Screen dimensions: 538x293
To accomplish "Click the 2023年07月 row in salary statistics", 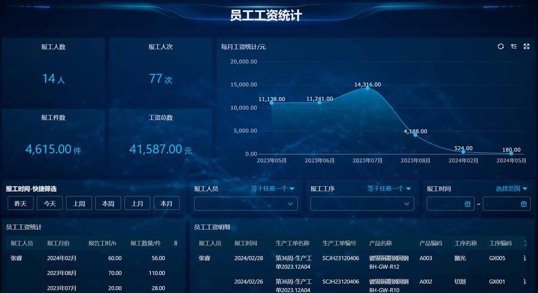I will tap(62, 288).
